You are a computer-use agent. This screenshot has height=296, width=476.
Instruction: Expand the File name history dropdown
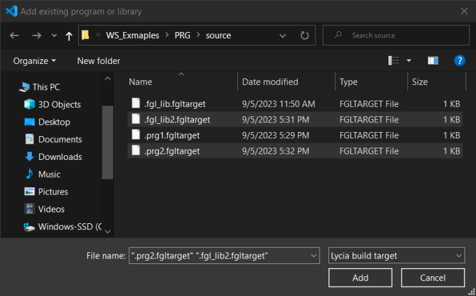coord(313,256)
